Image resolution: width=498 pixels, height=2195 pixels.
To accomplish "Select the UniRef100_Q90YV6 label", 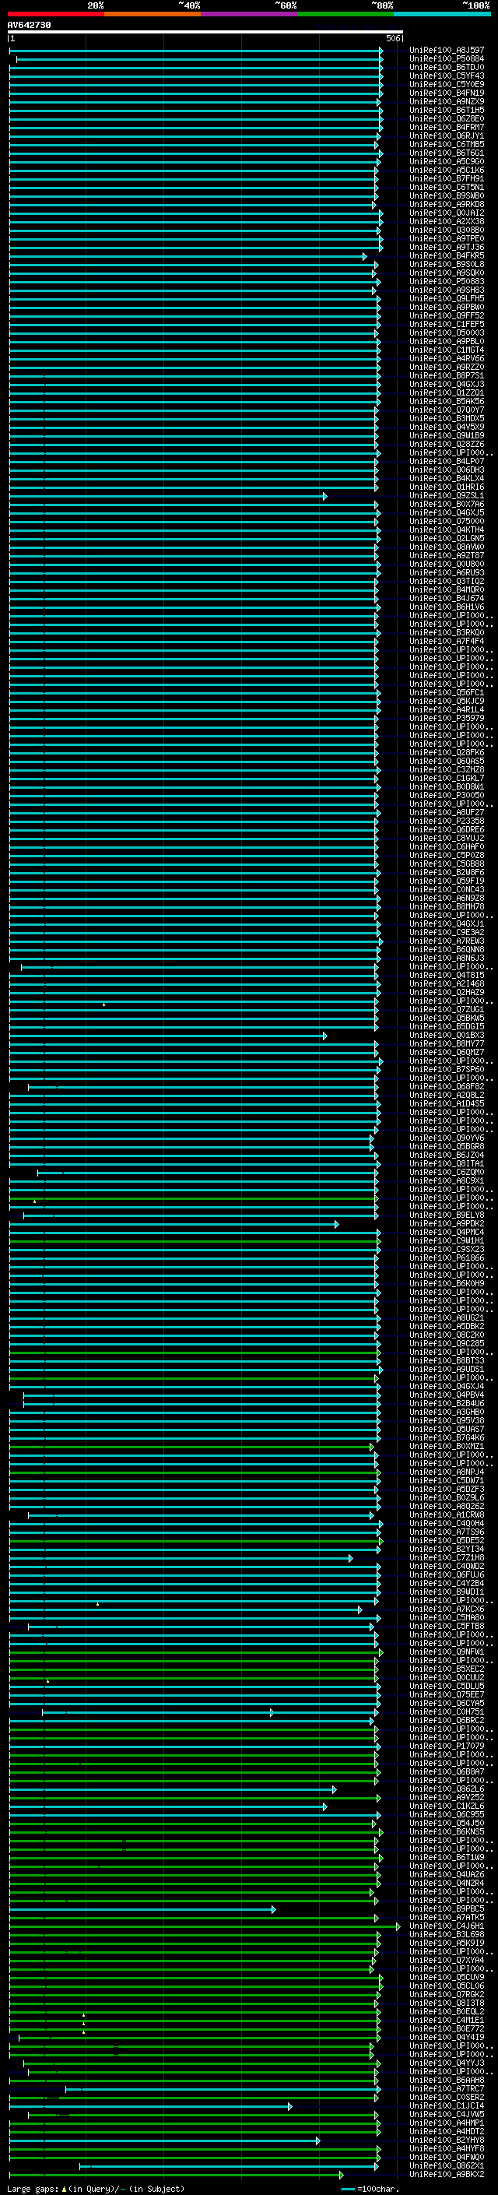I will coord(447,1138).
